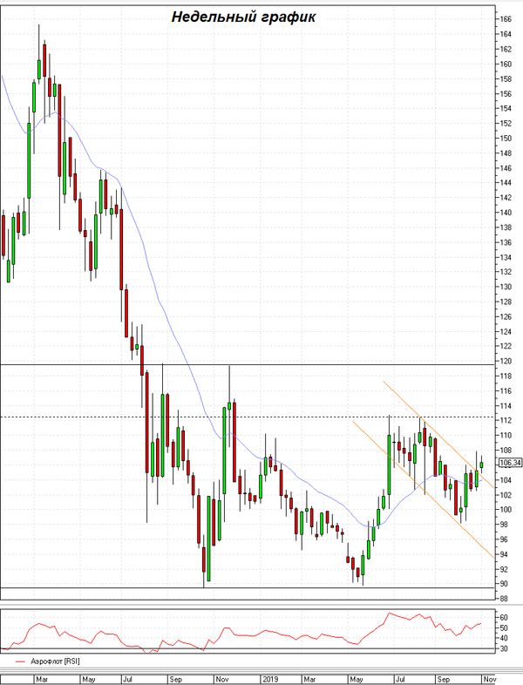523x685 pixels.
Task: Select the red RSI legend line marker
Action: (x=21, y=661)
